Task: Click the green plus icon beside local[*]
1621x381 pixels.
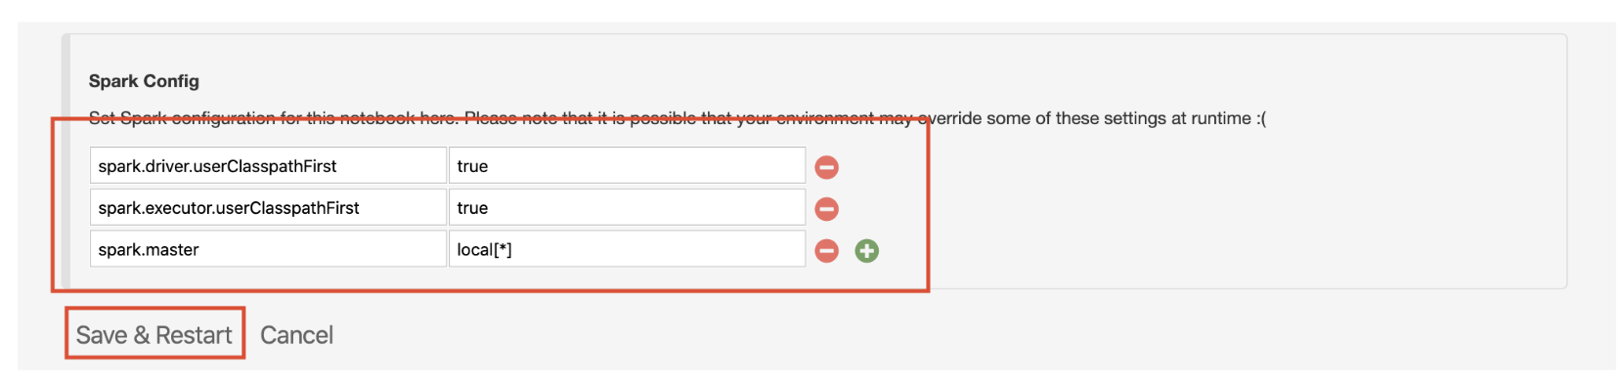Action: (x=866, y=251)
